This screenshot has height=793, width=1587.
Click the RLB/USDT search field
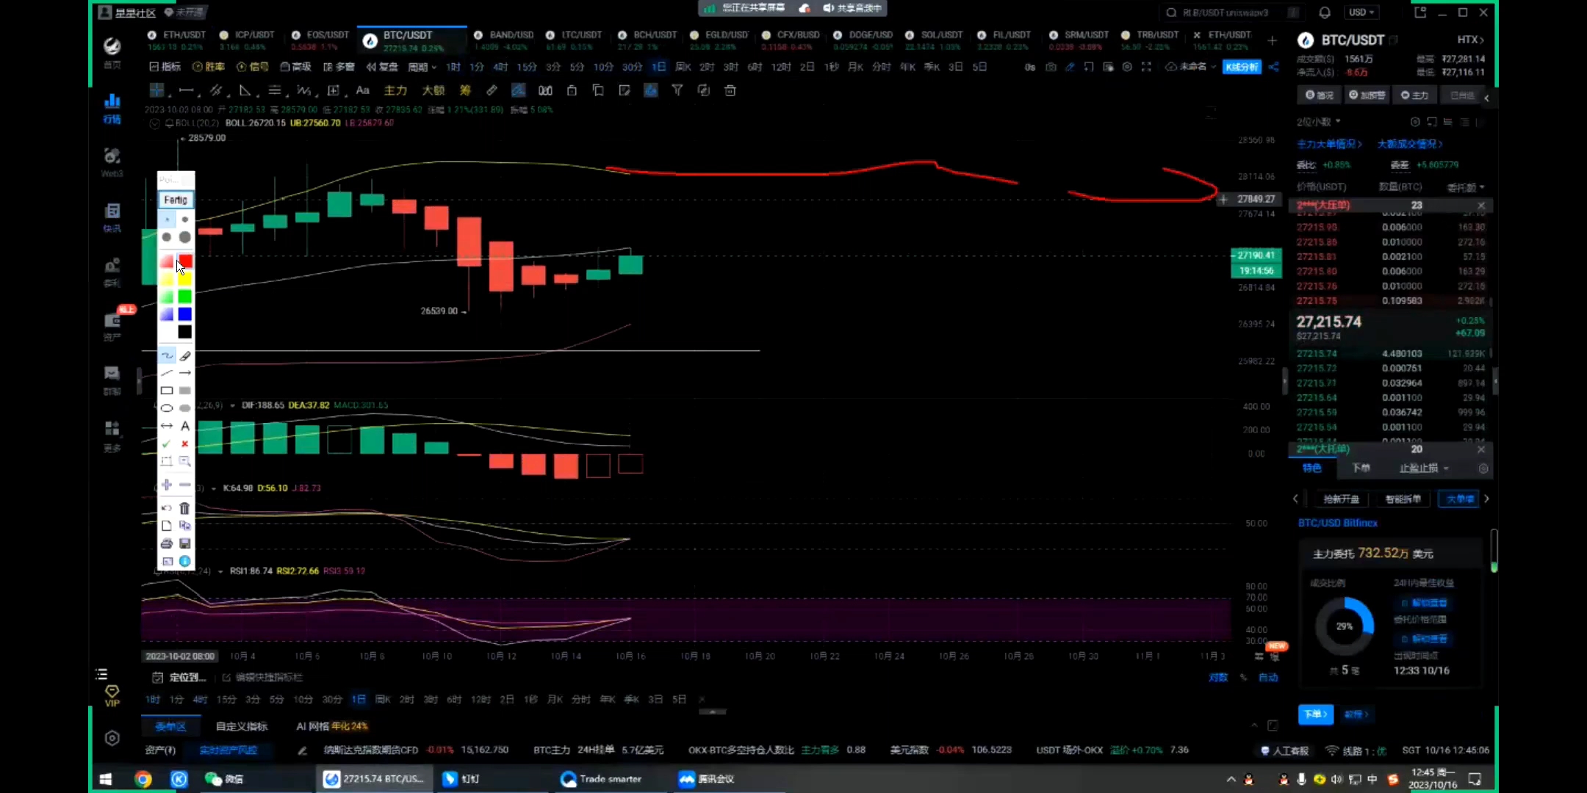point(1231,12)
